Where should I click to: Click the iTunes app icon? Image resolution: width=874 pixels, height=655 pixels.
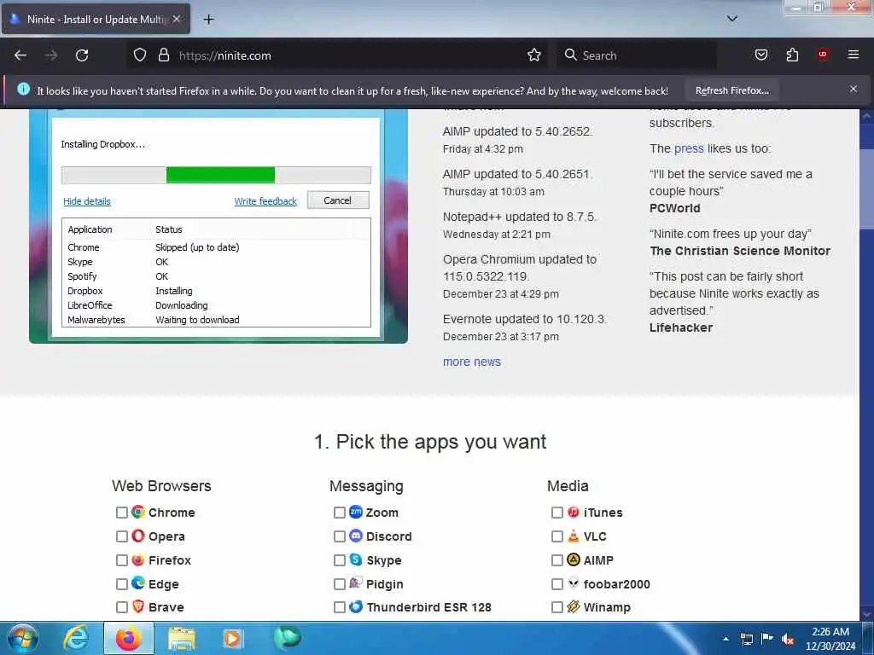coord(573,512)
